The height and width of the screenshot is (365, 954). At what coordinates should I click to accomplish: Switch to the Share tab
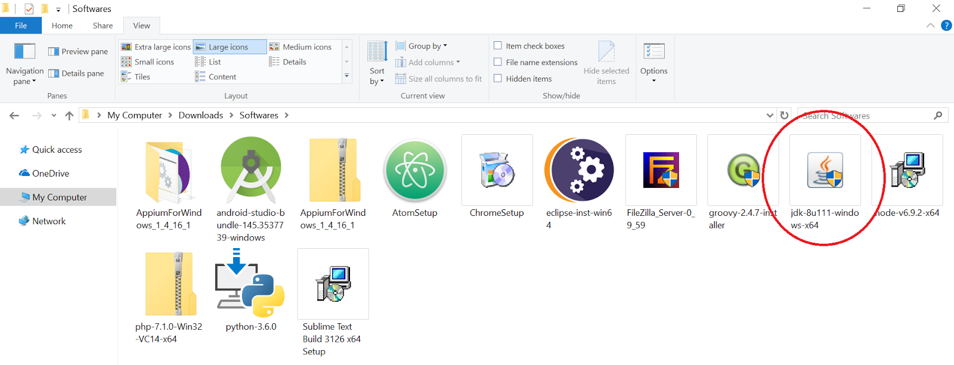[103, 26]
